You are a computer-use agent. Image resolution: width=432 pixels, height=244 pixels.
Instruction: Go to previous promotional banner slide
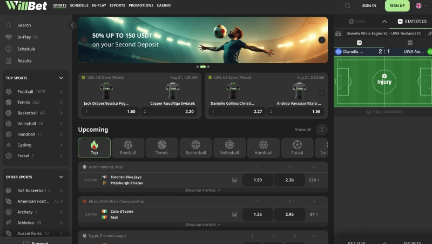[84, 40]
